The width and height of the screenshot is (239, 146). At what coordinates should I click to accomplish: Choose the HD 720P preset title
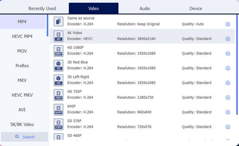(74, 91)
